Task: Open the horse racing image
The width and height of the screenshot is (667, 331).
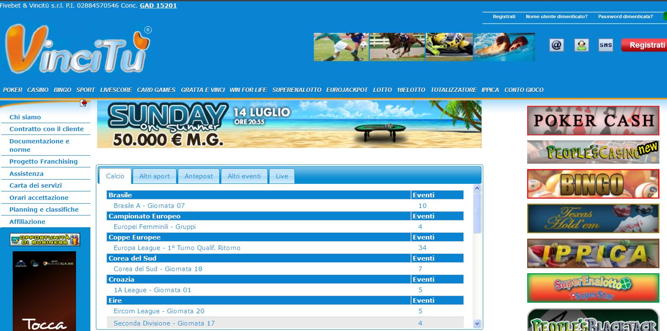Action: [397, 47]
